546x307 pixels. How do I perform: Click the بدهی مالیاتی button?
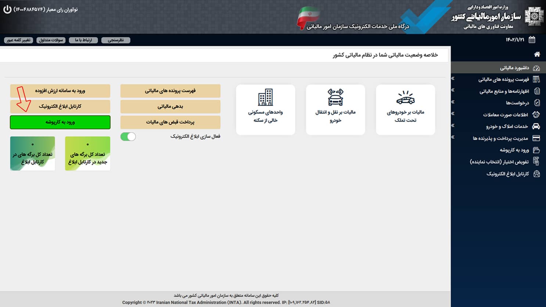tap(170, 106)
